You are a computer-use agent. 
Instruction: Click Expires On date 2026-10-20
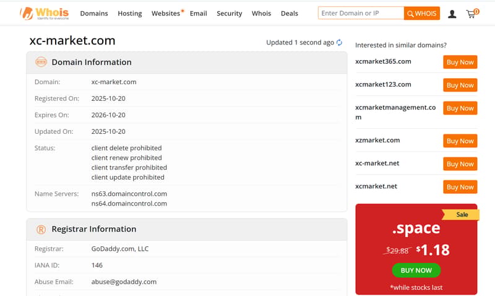click(x=108, y=115)
